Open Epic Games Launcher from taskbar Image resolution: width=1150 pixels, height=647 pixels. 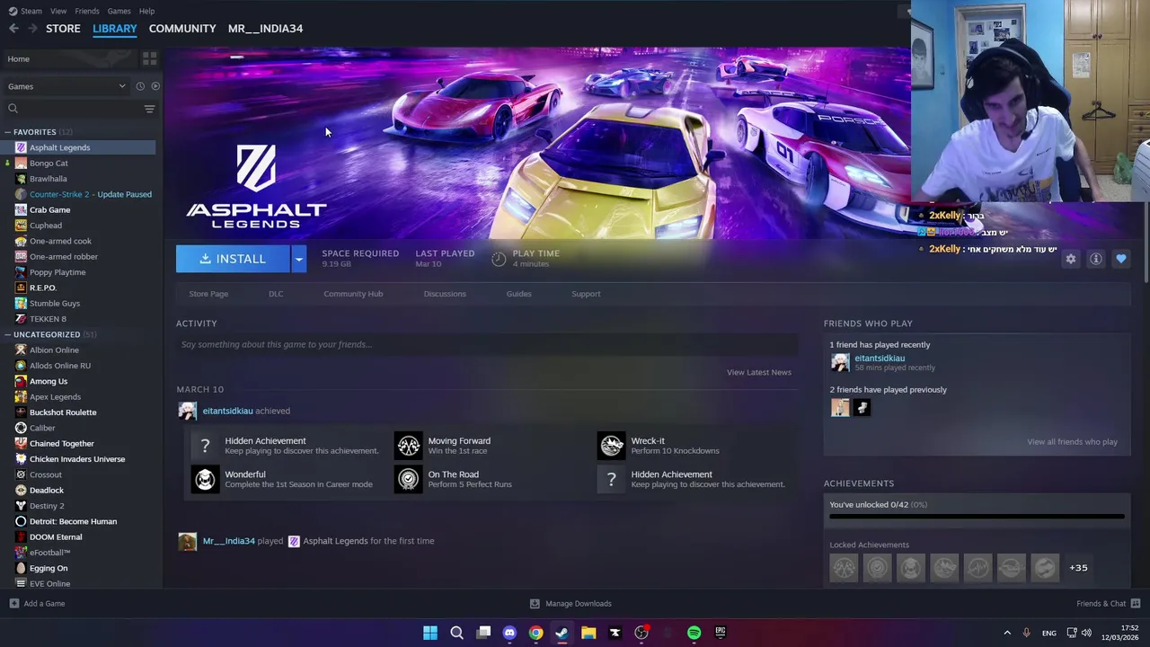(720, 633)
